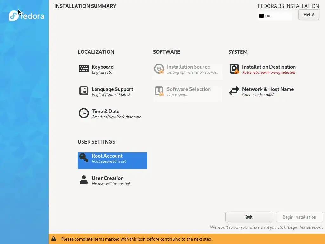The image size is (325, 244).
Task: Click 'We won't touch your disks' note
Action: [267, 227]
